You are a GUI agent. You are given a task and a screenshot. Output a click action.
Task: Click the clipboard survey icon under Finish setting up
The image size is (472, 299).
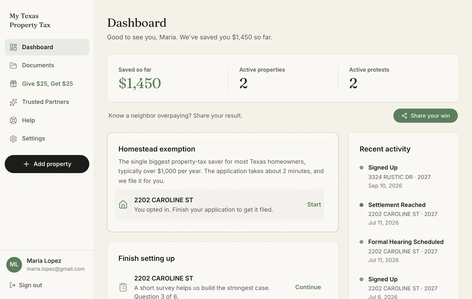point(123,287)
